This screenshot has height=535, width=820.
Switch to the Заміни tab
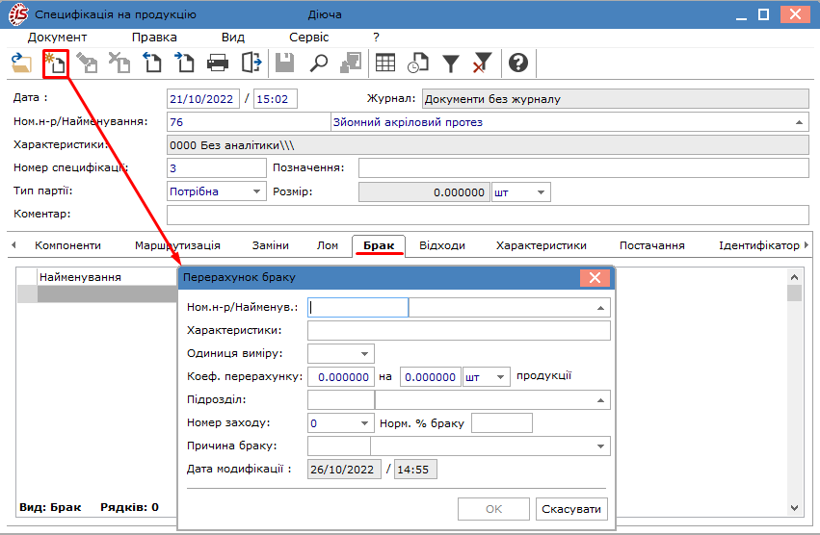click(271, 245)
